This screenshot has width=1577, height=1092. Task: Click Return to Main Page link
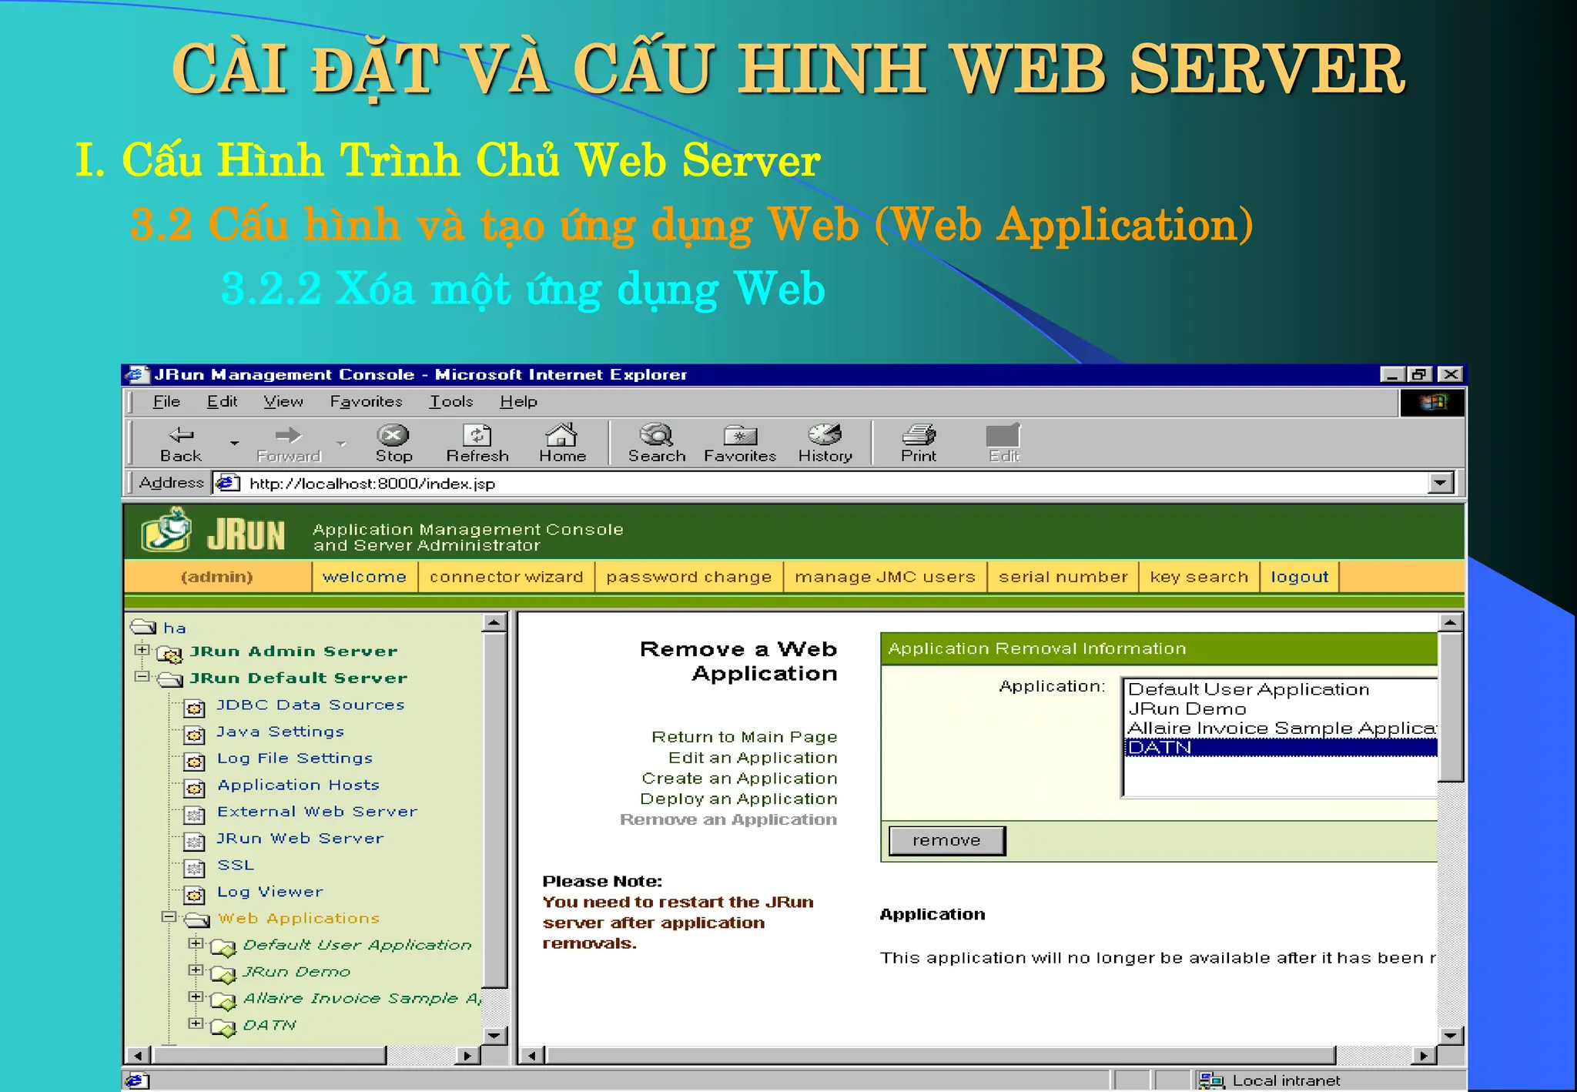[x=744, y=737]
